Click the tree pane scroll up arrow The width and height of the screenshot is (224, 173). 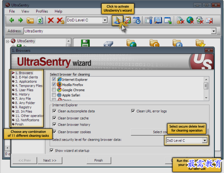69,41
